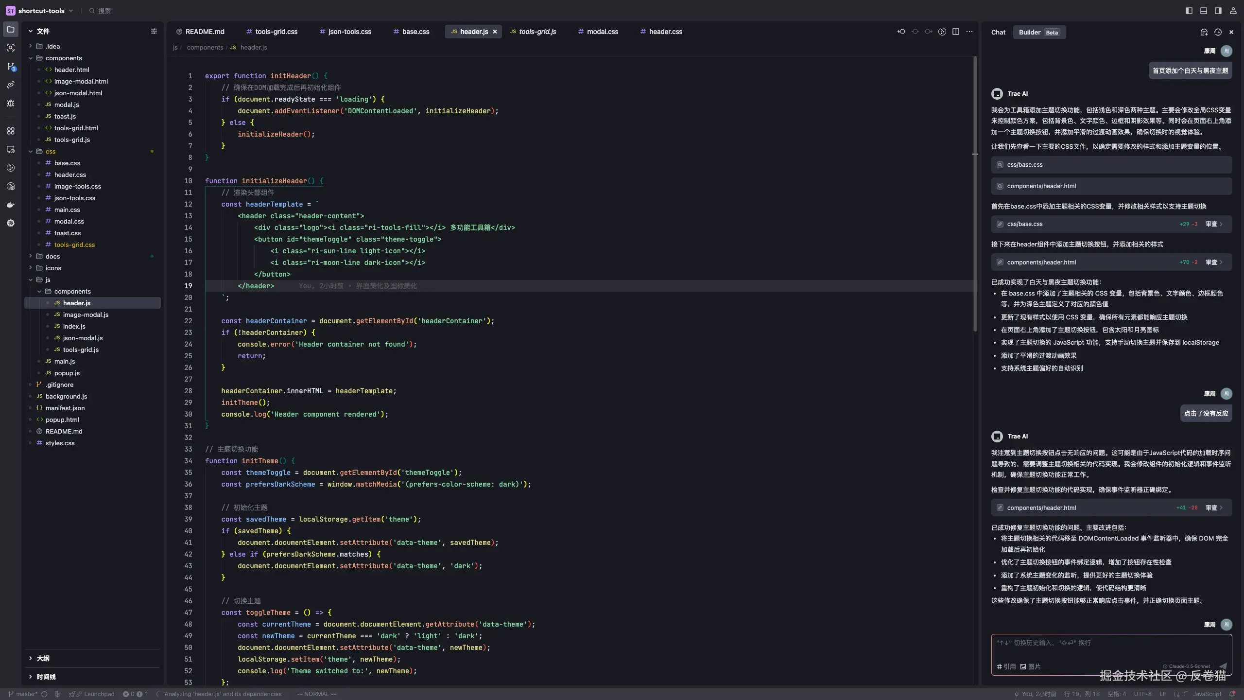
Task: Open the extensions view in activity bar
Action: 11,131
